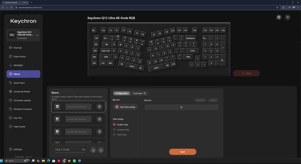Click the Enter key on keyboard layout

click(x=192, y=51)
